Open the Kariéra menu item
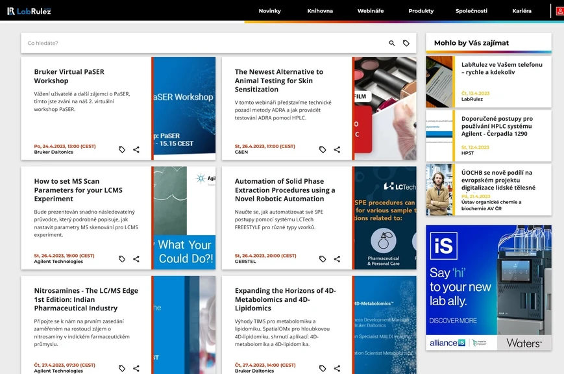This screenshot has height=374, width=564. (x=522, y=11)
